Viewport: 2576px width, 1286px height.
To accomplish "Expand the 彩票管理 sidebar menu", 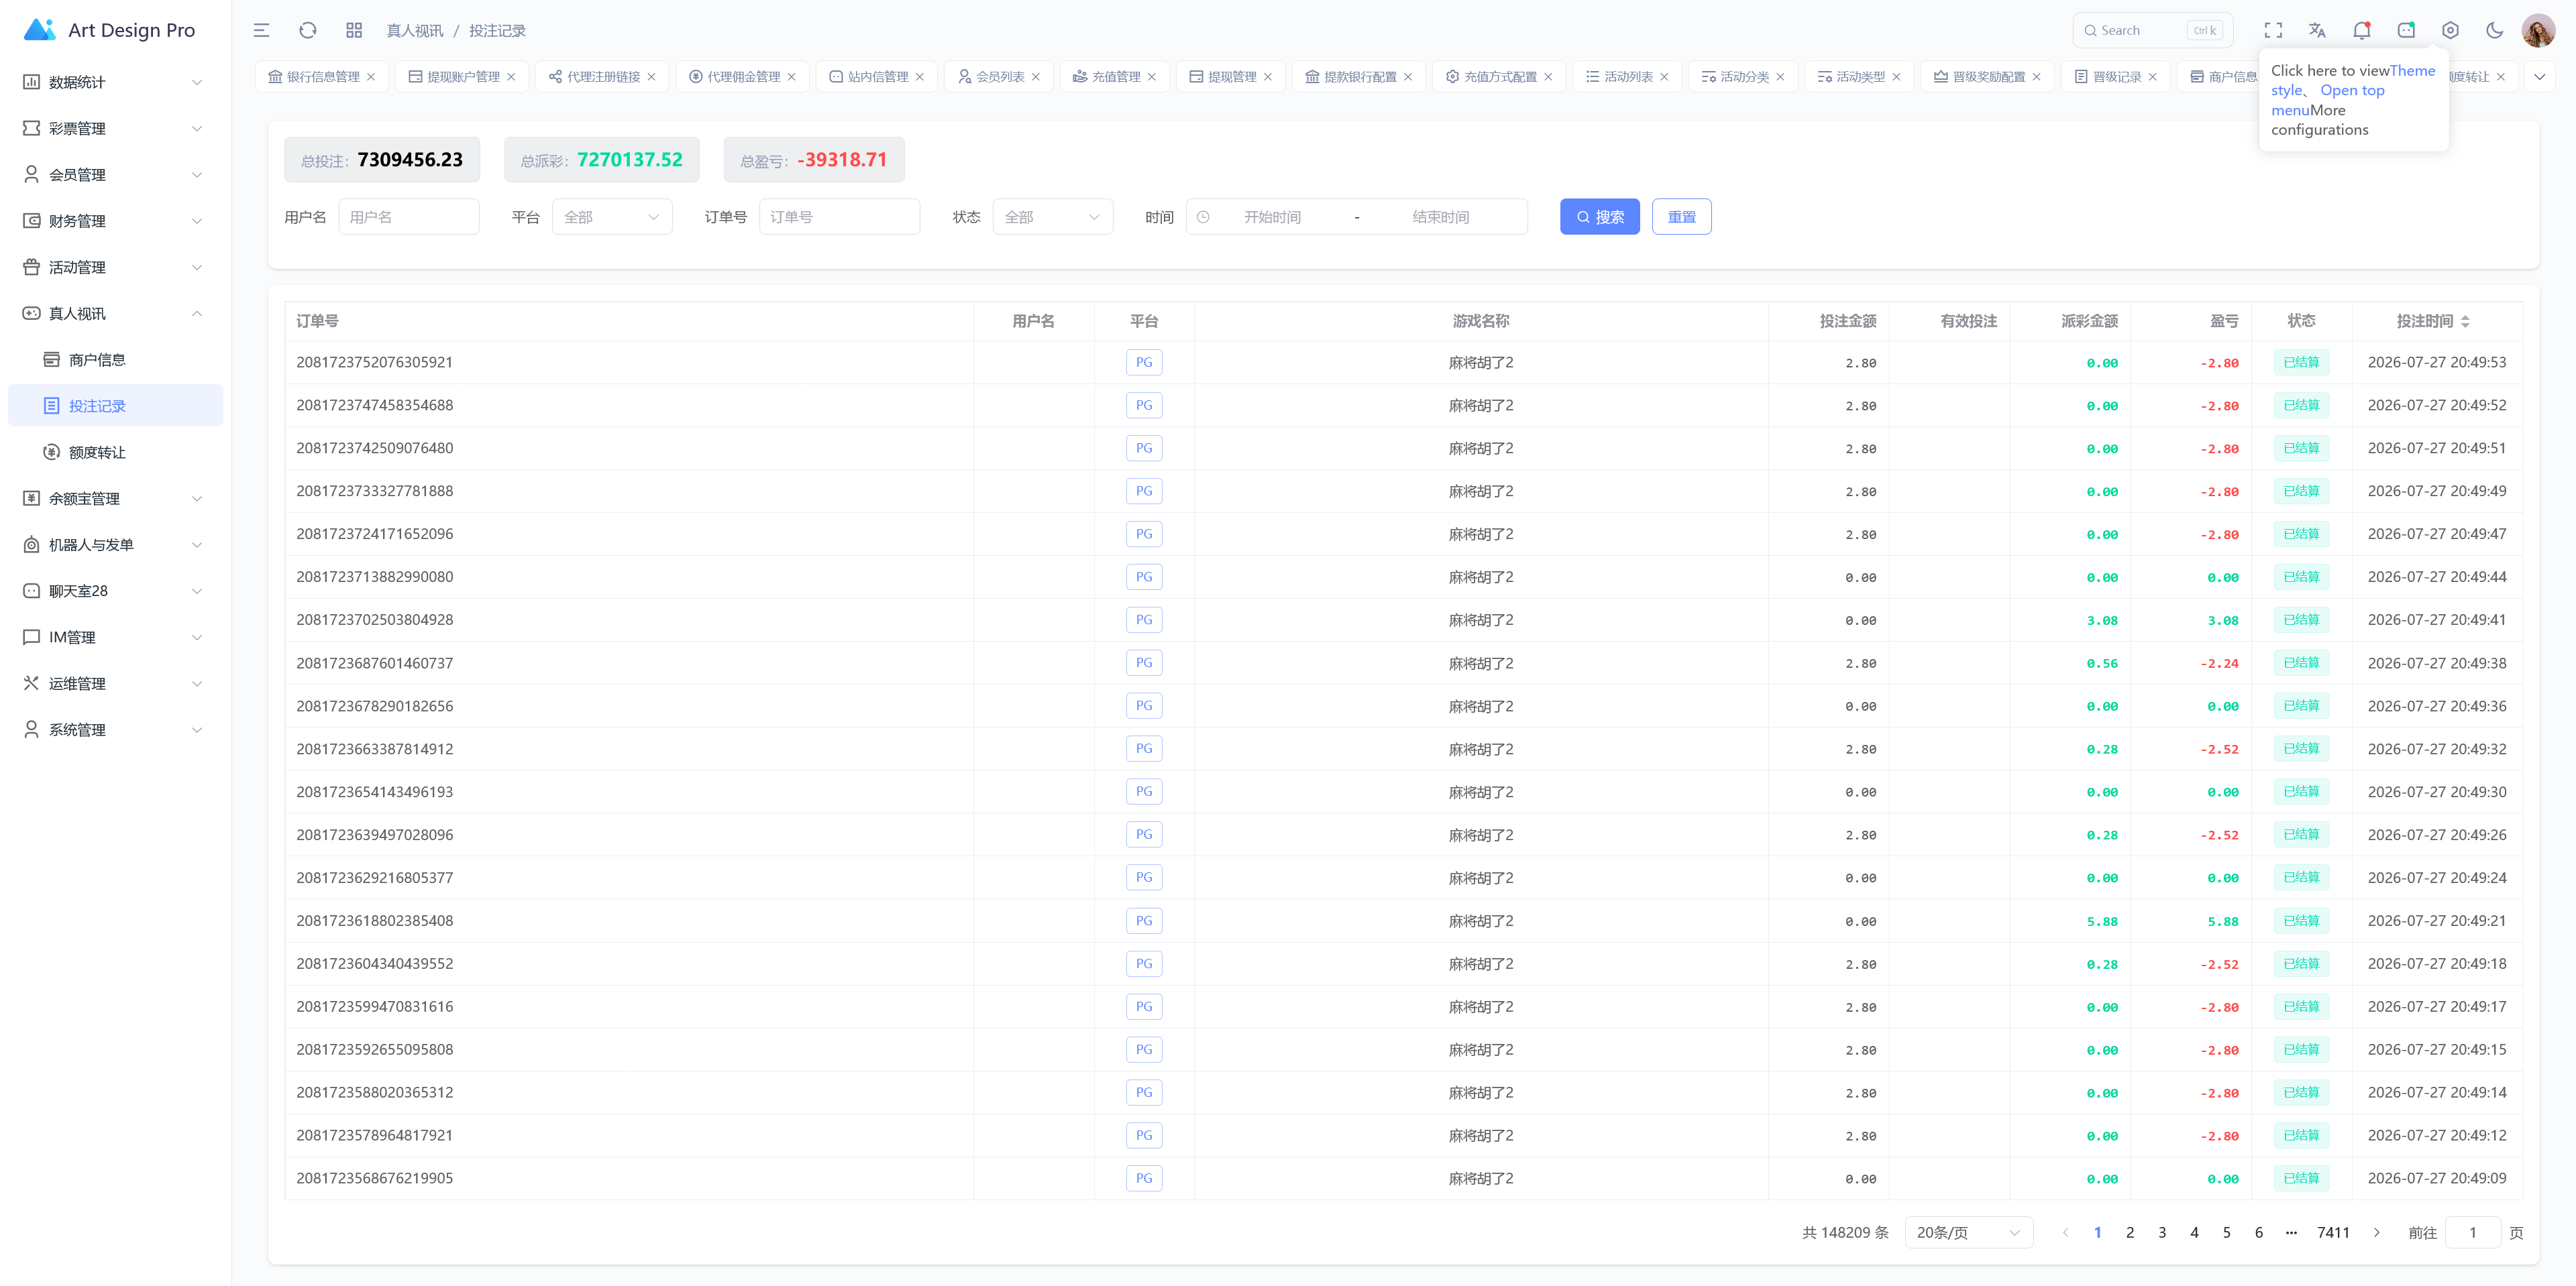I will (x=116, y=128).
